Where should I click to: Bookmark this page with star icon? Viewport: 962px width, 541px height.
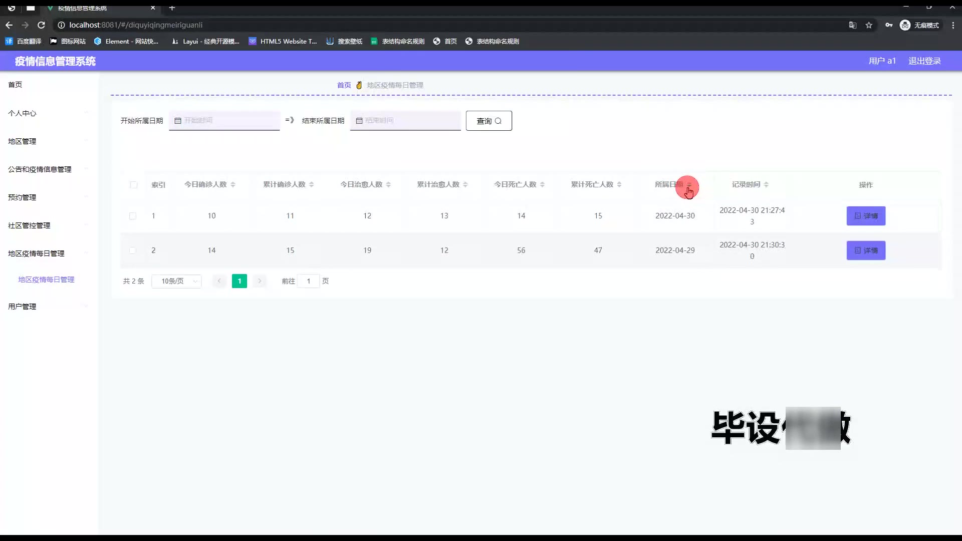coord(869,25)
